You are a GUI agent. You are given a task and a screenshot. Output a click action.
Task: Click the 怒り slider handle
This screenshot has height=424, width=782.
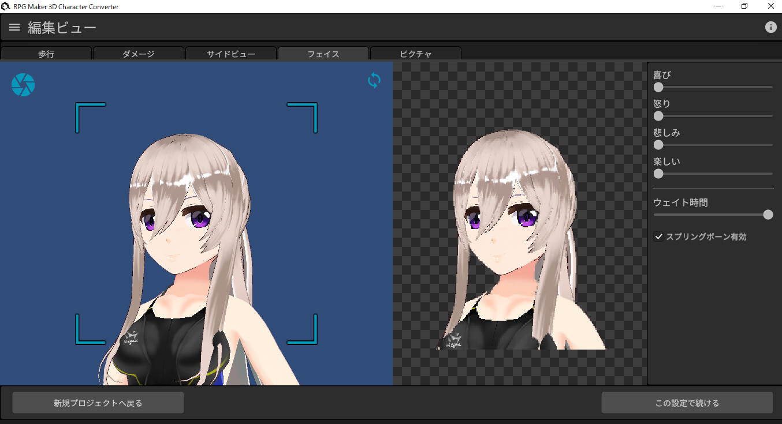658,116
